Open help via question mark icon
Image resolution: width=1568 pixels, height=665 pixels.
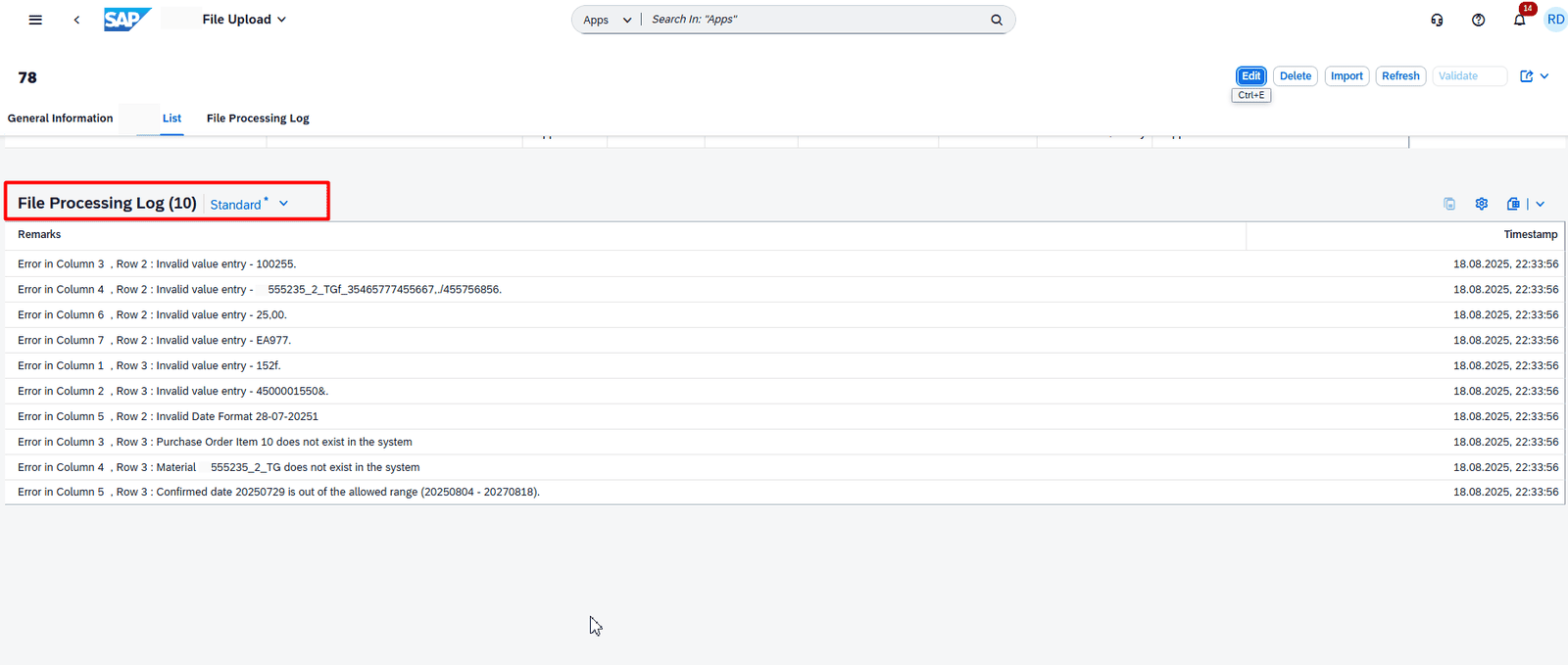[x=1478, y=20]
